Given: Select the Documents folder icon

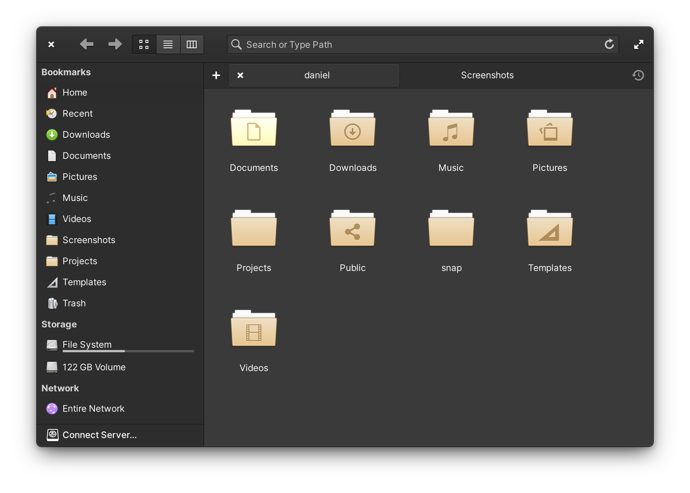Looking at the screenshot, I should point(254,128).
